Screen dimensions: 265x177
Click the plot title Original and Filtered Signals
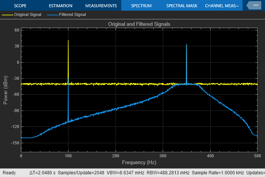(x=139, y=24)
